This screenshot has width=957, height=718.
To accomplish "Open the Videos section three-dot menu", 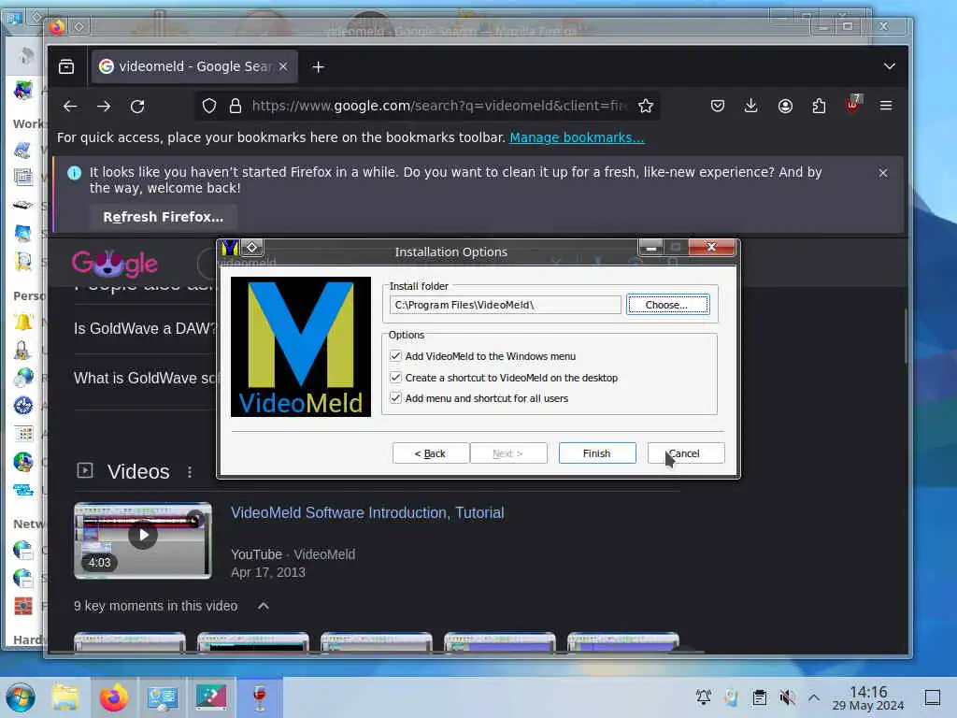I will (x=190, y=472).
